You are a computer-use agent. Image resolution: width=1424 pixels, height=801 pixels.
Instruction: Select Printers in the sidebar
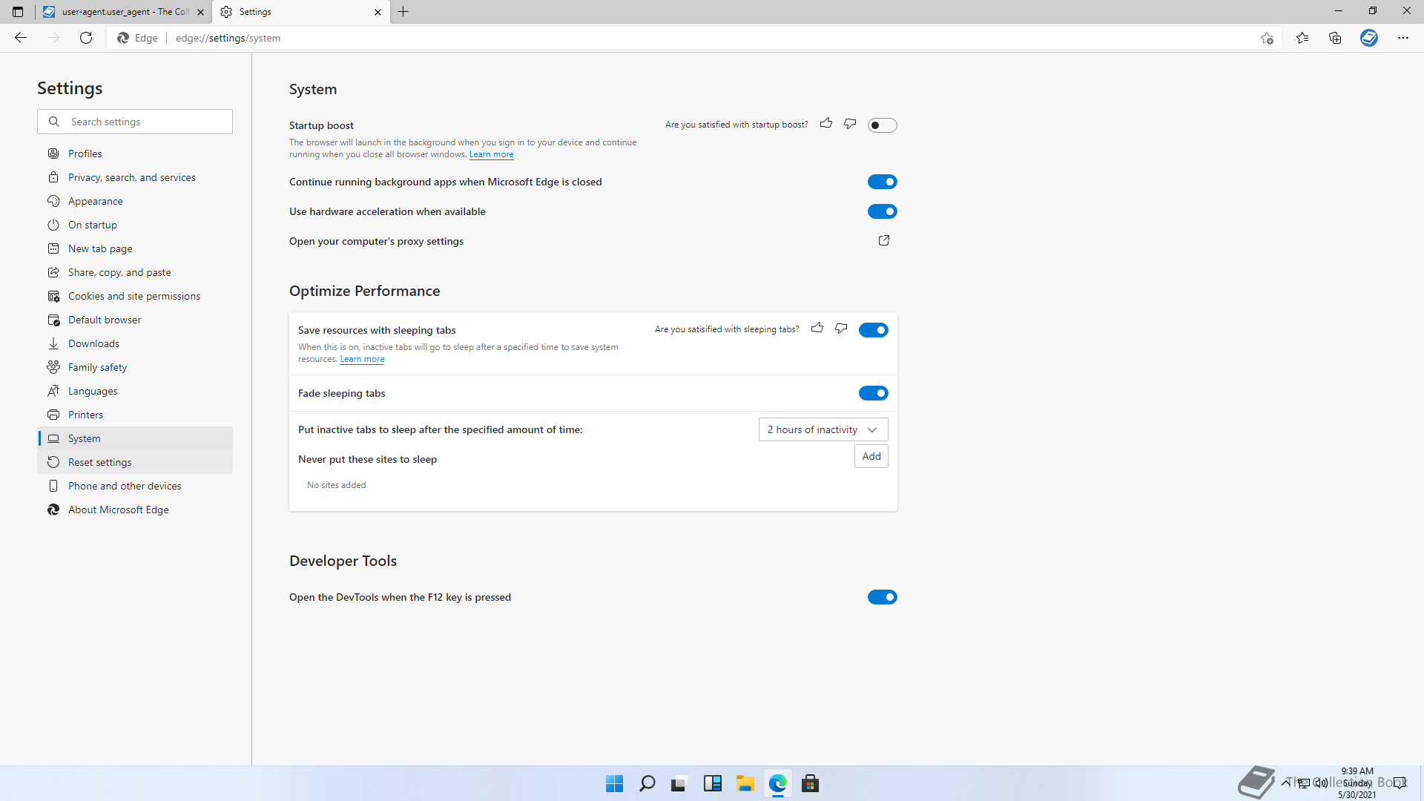tap(135, 415)
